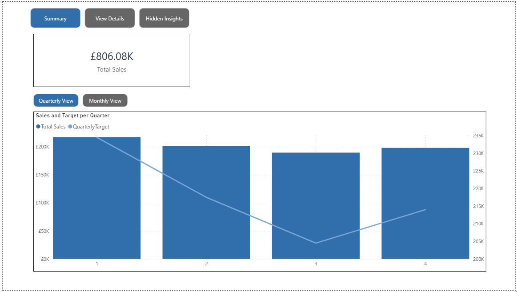Click the x-axis label for quarter 1
The image size is (517, 292).
tap(97, 264)
